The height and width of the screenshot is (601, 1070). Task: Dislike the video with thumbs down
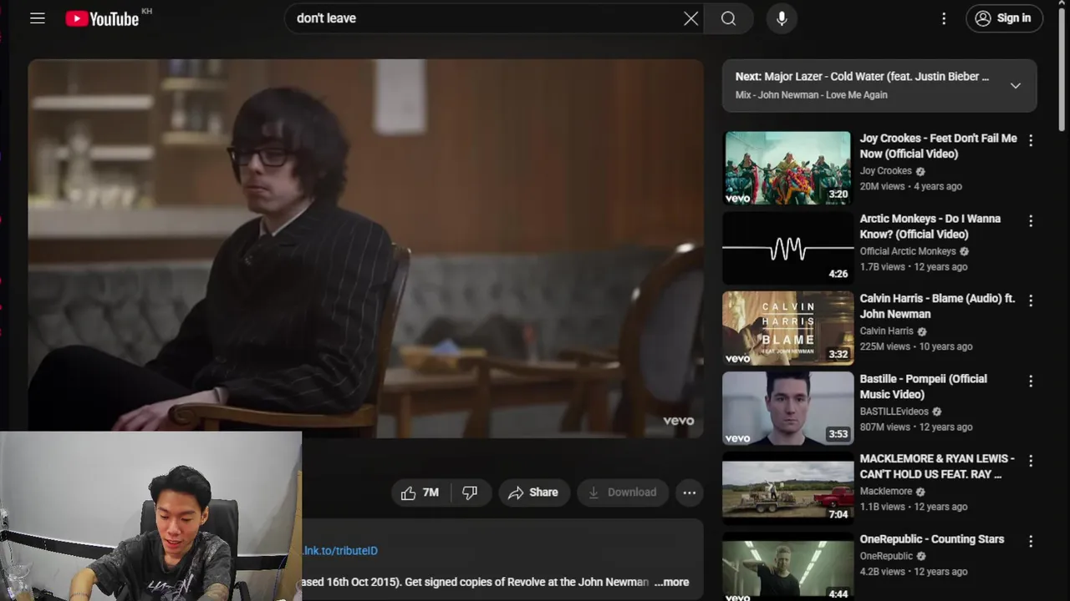click(470, 492)
